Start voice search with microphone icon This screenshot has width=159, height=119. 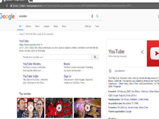(x=92, y=16)
